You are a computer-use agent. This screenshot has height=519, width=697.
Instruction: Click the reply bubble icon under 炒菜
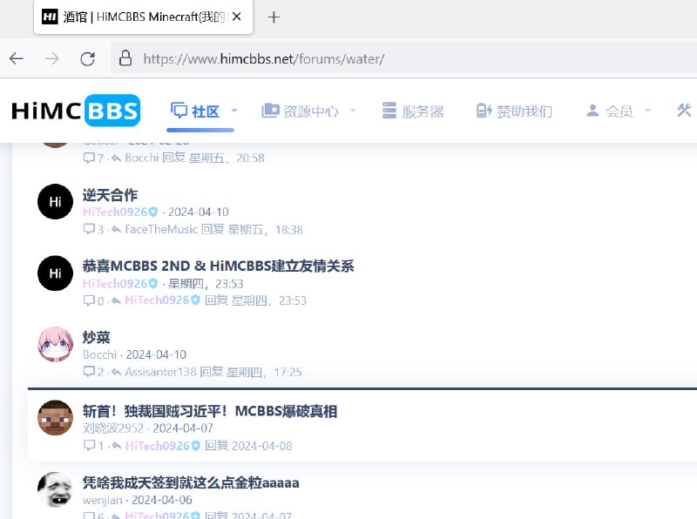[x=89, y=372]
